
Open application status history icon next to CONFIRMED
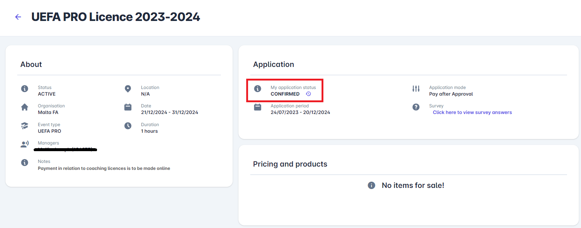click(x=308, y=94)
